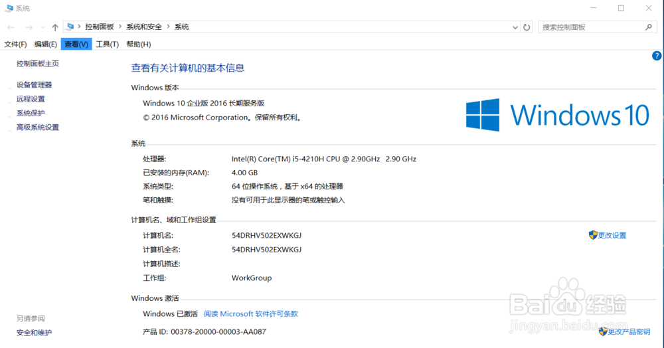This screenshot has height=348, width=664.
Task: Click the 54DRHV502EXWKGJ value next to 计算机名
Action: [266, 235]
